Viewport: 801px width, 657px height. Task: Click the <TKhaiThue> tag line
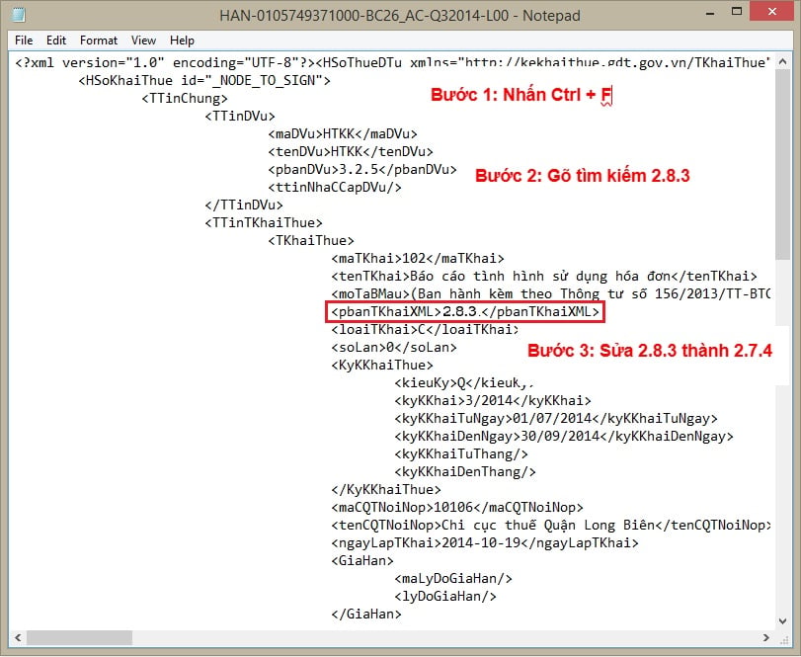[x=311, y=241]
